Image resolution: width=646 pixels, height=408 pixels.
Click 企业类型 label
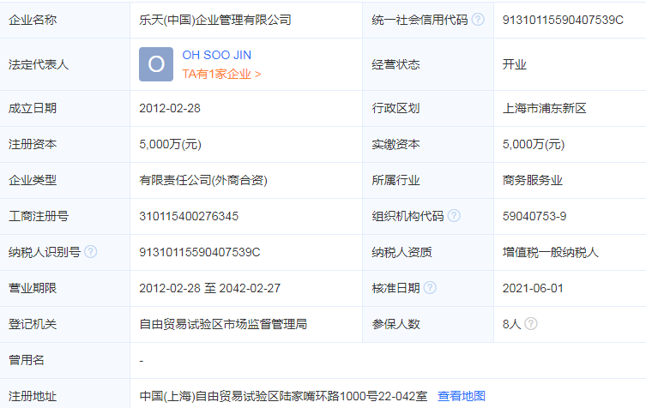point(33,180)
